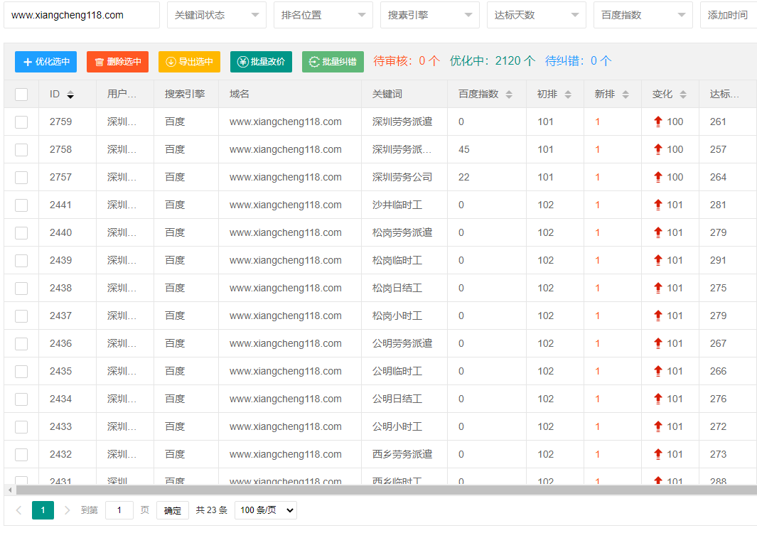
Task: Click the domain search input field
Action: [82, 15]
